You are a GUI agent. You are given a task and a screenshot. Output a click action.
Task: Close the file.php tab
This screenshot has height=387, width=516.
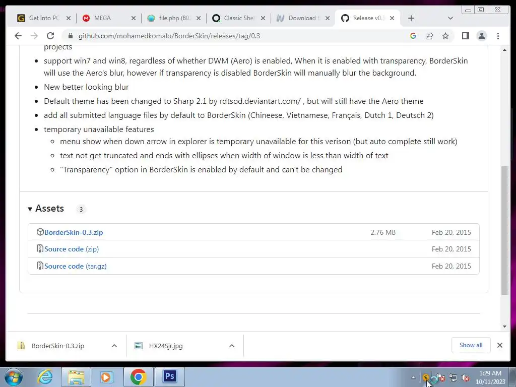(199, 19)
